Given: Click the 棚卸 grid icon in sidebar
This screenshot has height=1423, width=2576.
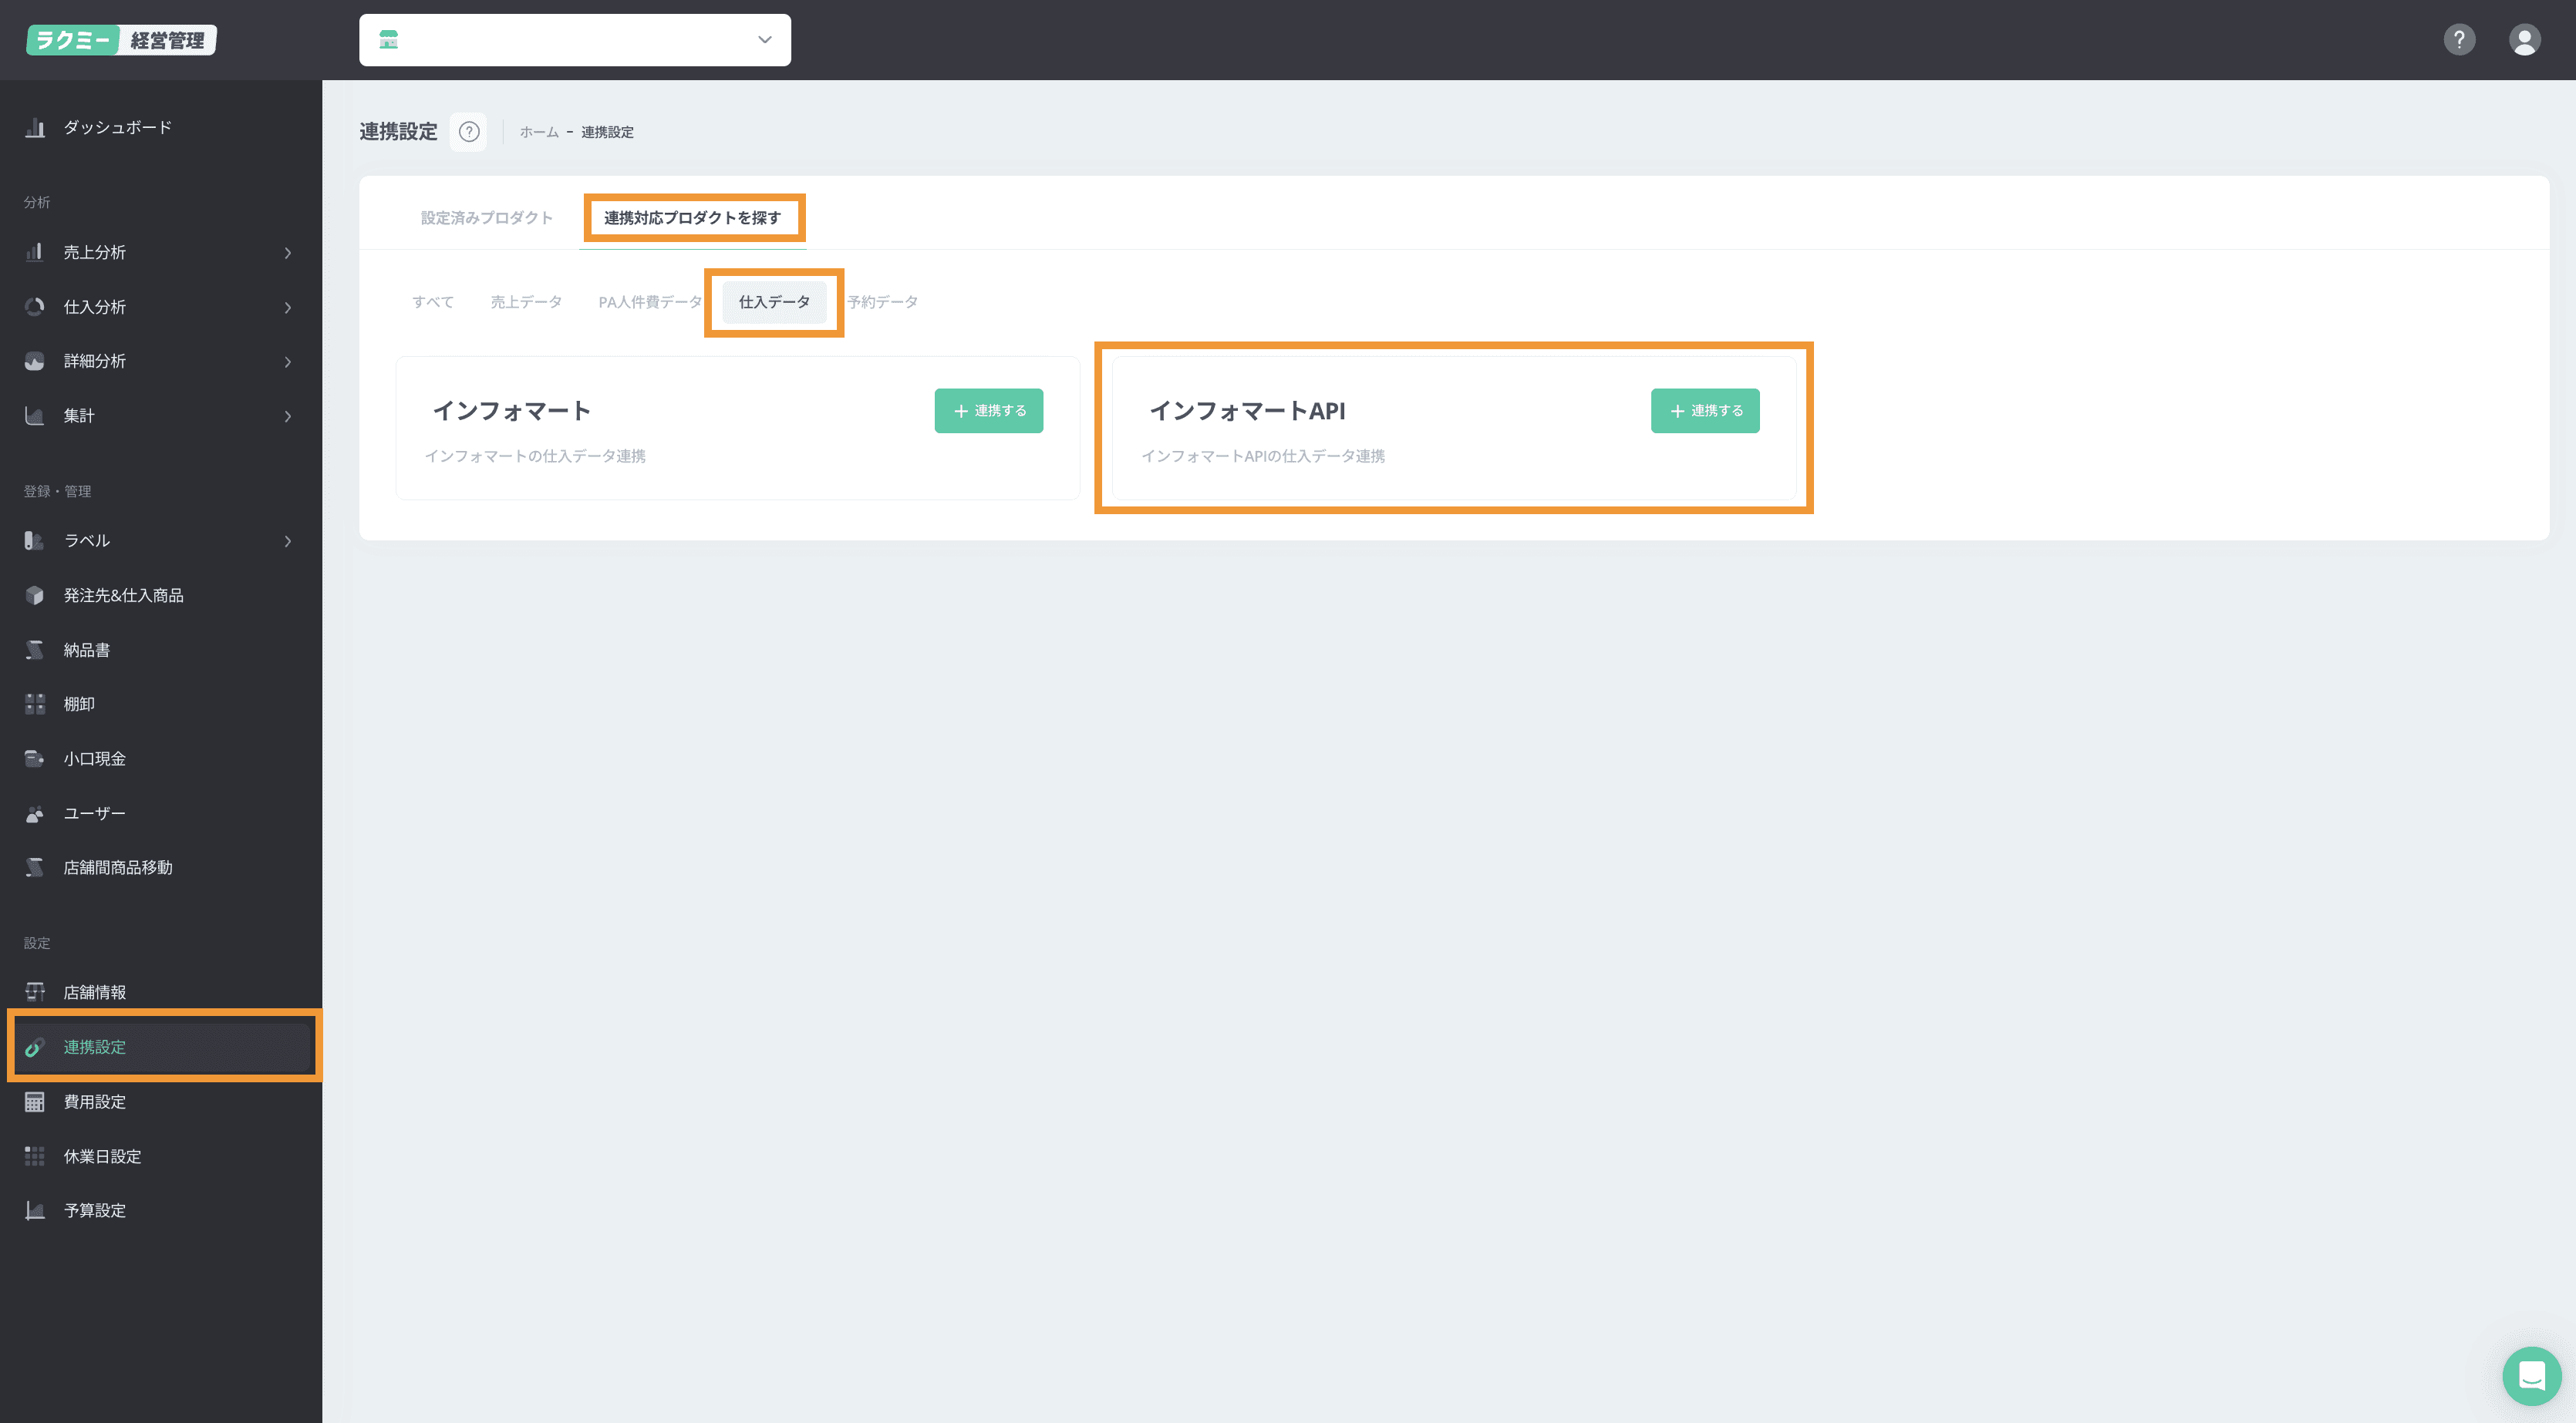Looking at the screenshot, I should click(x=35, y=705).
